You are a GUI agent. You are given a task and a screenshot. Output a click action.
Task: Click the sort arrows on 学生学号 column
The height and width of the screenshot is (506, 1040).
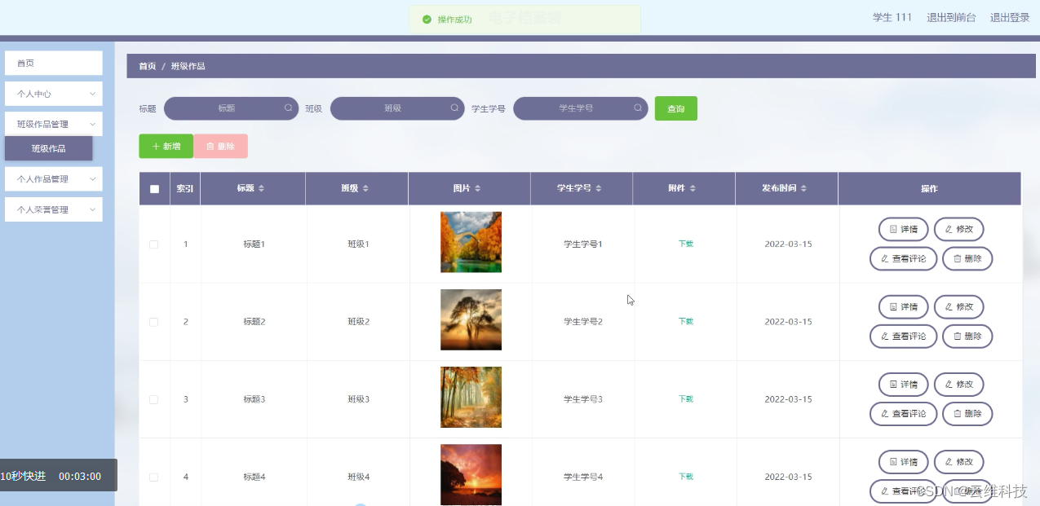tap(598, 188)
